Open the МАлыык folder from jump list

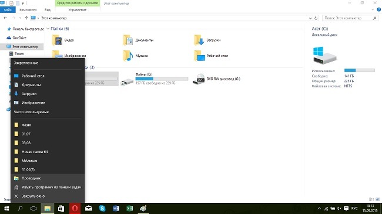pos(48,161)
